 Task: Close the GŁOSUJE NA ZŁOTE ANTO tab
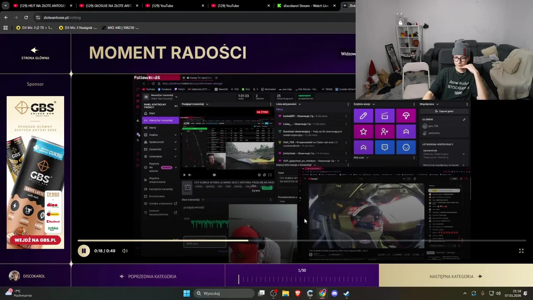coord(137,6)
